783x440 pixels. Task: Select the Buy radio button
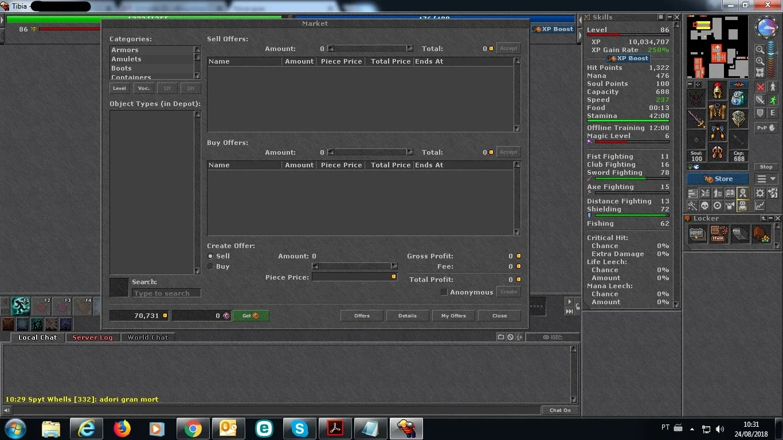(210, 266)
